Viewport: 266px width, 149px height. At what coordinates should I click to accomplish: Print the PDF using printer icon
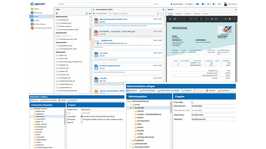[229, 19]
